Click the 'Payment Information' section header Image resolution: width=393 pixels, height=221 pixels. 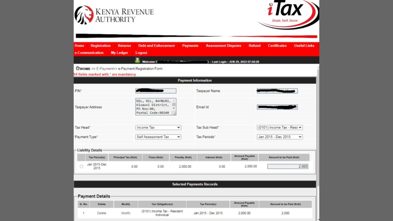195,80
